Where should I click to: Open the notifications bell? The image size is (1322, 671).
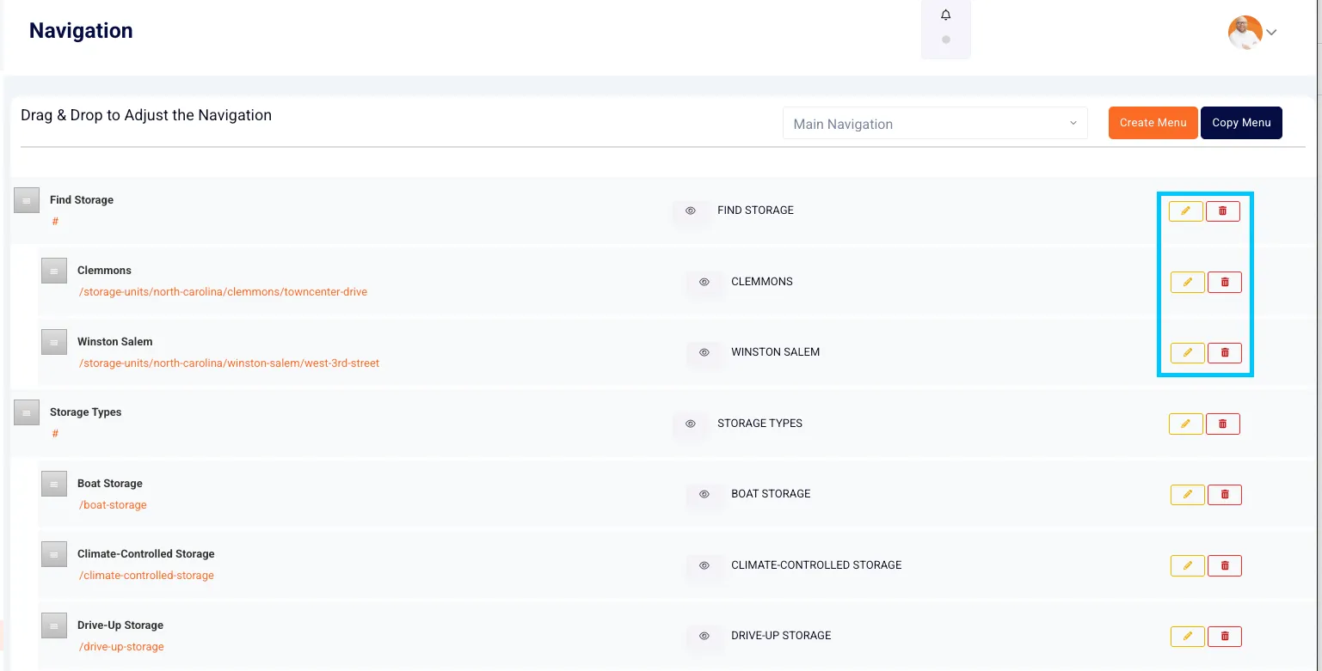pyautogui.click(x=946, y=15)
